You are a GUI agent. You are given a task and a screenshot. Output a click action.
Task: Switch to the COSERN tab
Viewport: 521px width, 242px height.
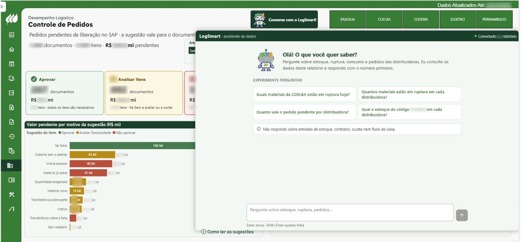421,19
